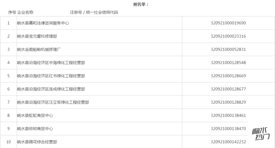Screen dimensions: 275x148
Task: Click the 注册号/统一社会信用代码 column header
Action: pos(94,12)
